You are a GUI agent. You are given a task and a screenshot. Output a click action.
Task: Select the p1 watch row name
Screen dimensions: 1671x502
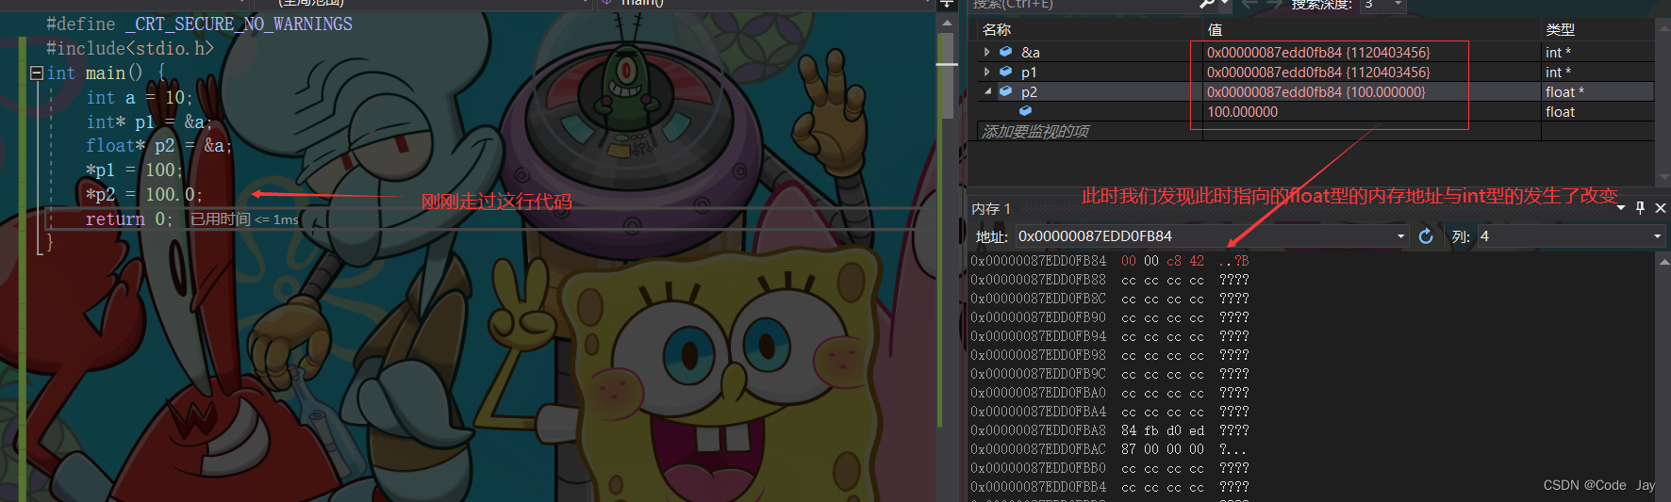[x=1029, y=72]
